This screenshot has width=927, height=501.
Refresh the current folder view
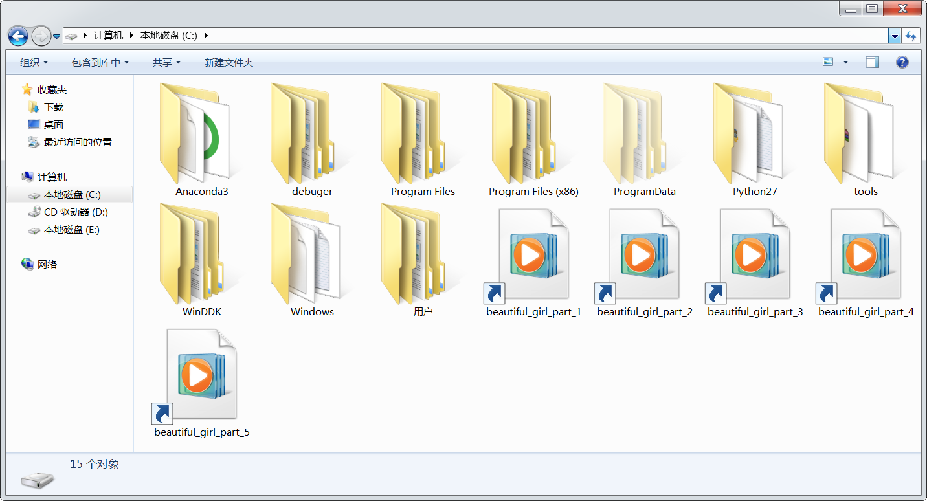pos(911,36)
